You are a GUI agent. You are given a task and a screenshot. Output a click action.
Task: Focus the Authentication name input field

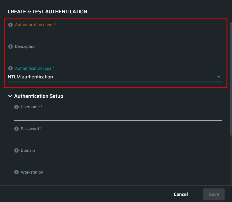click(115, 33)
